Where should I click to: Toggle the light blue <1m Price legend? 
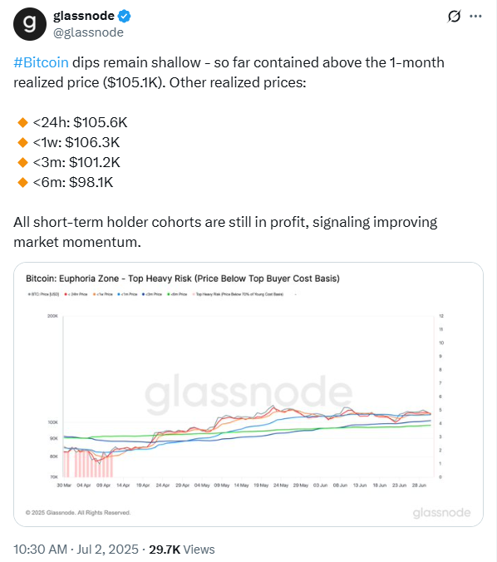coord(127,294)
